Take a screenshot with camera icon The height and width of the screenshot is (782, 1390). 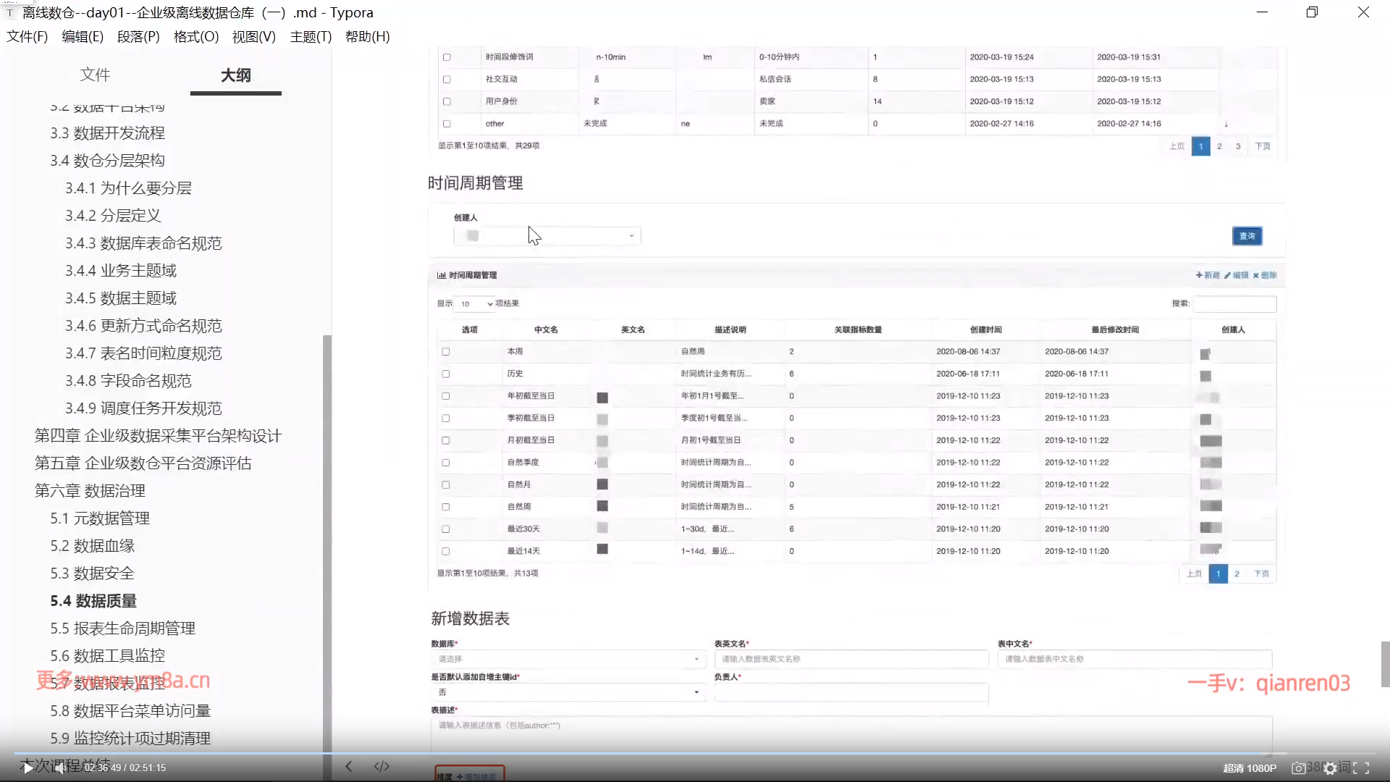[1299, 768]
